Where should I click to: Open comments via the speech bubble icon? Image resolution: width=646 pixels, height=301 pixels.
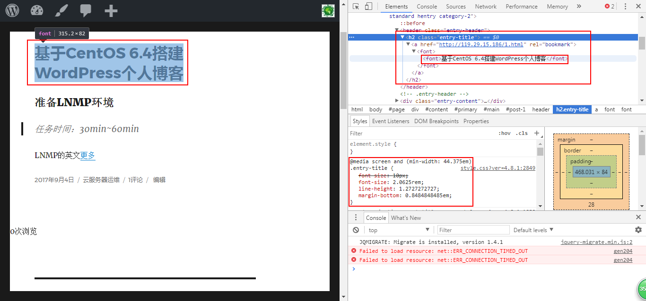click(x=86, y=10)
